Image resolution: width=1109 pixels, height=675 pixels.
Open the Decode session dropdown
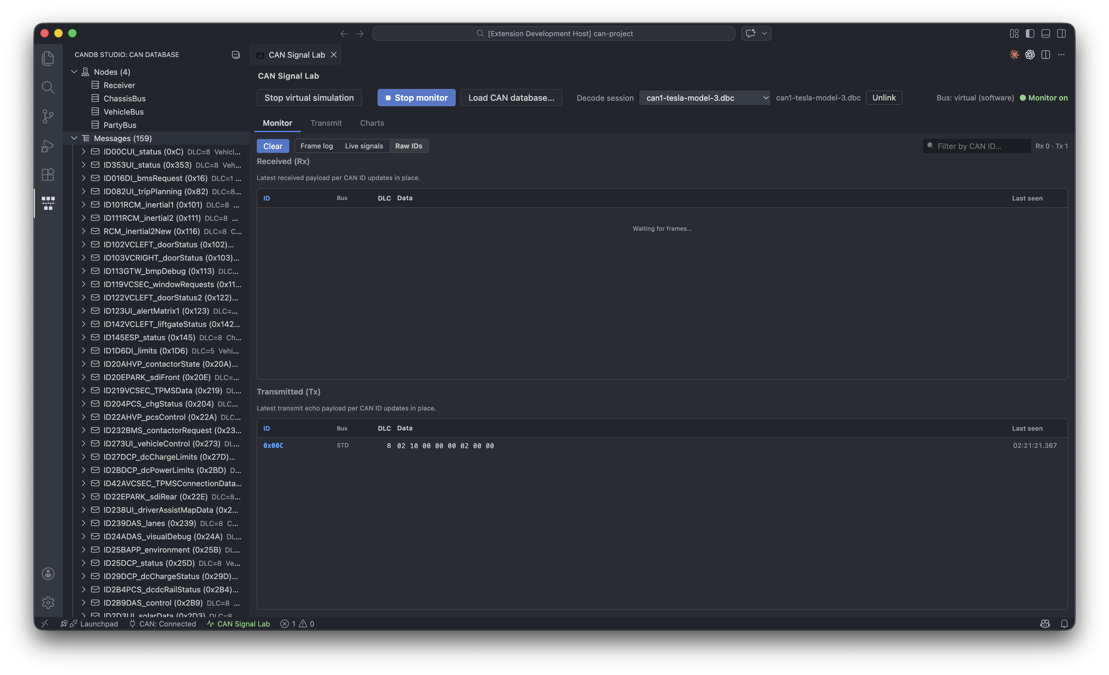click(x=704, y=98)
